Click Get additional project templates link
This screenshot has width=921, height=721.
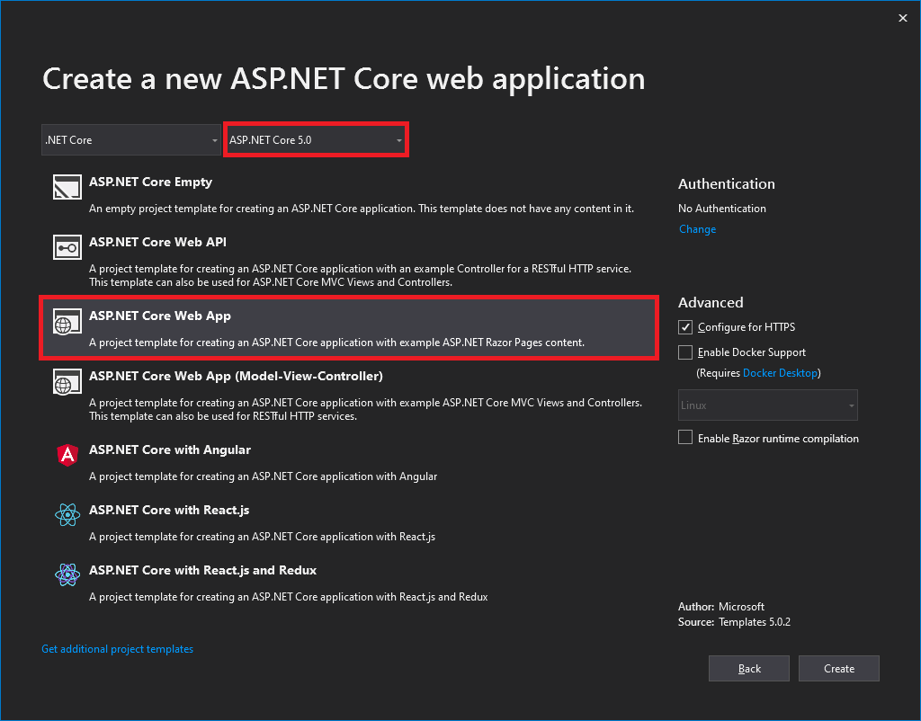point(118,649)
